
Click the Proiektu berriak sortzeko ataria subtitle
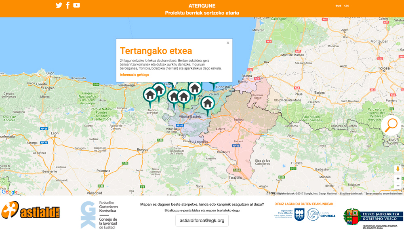[x=202, y=13]
